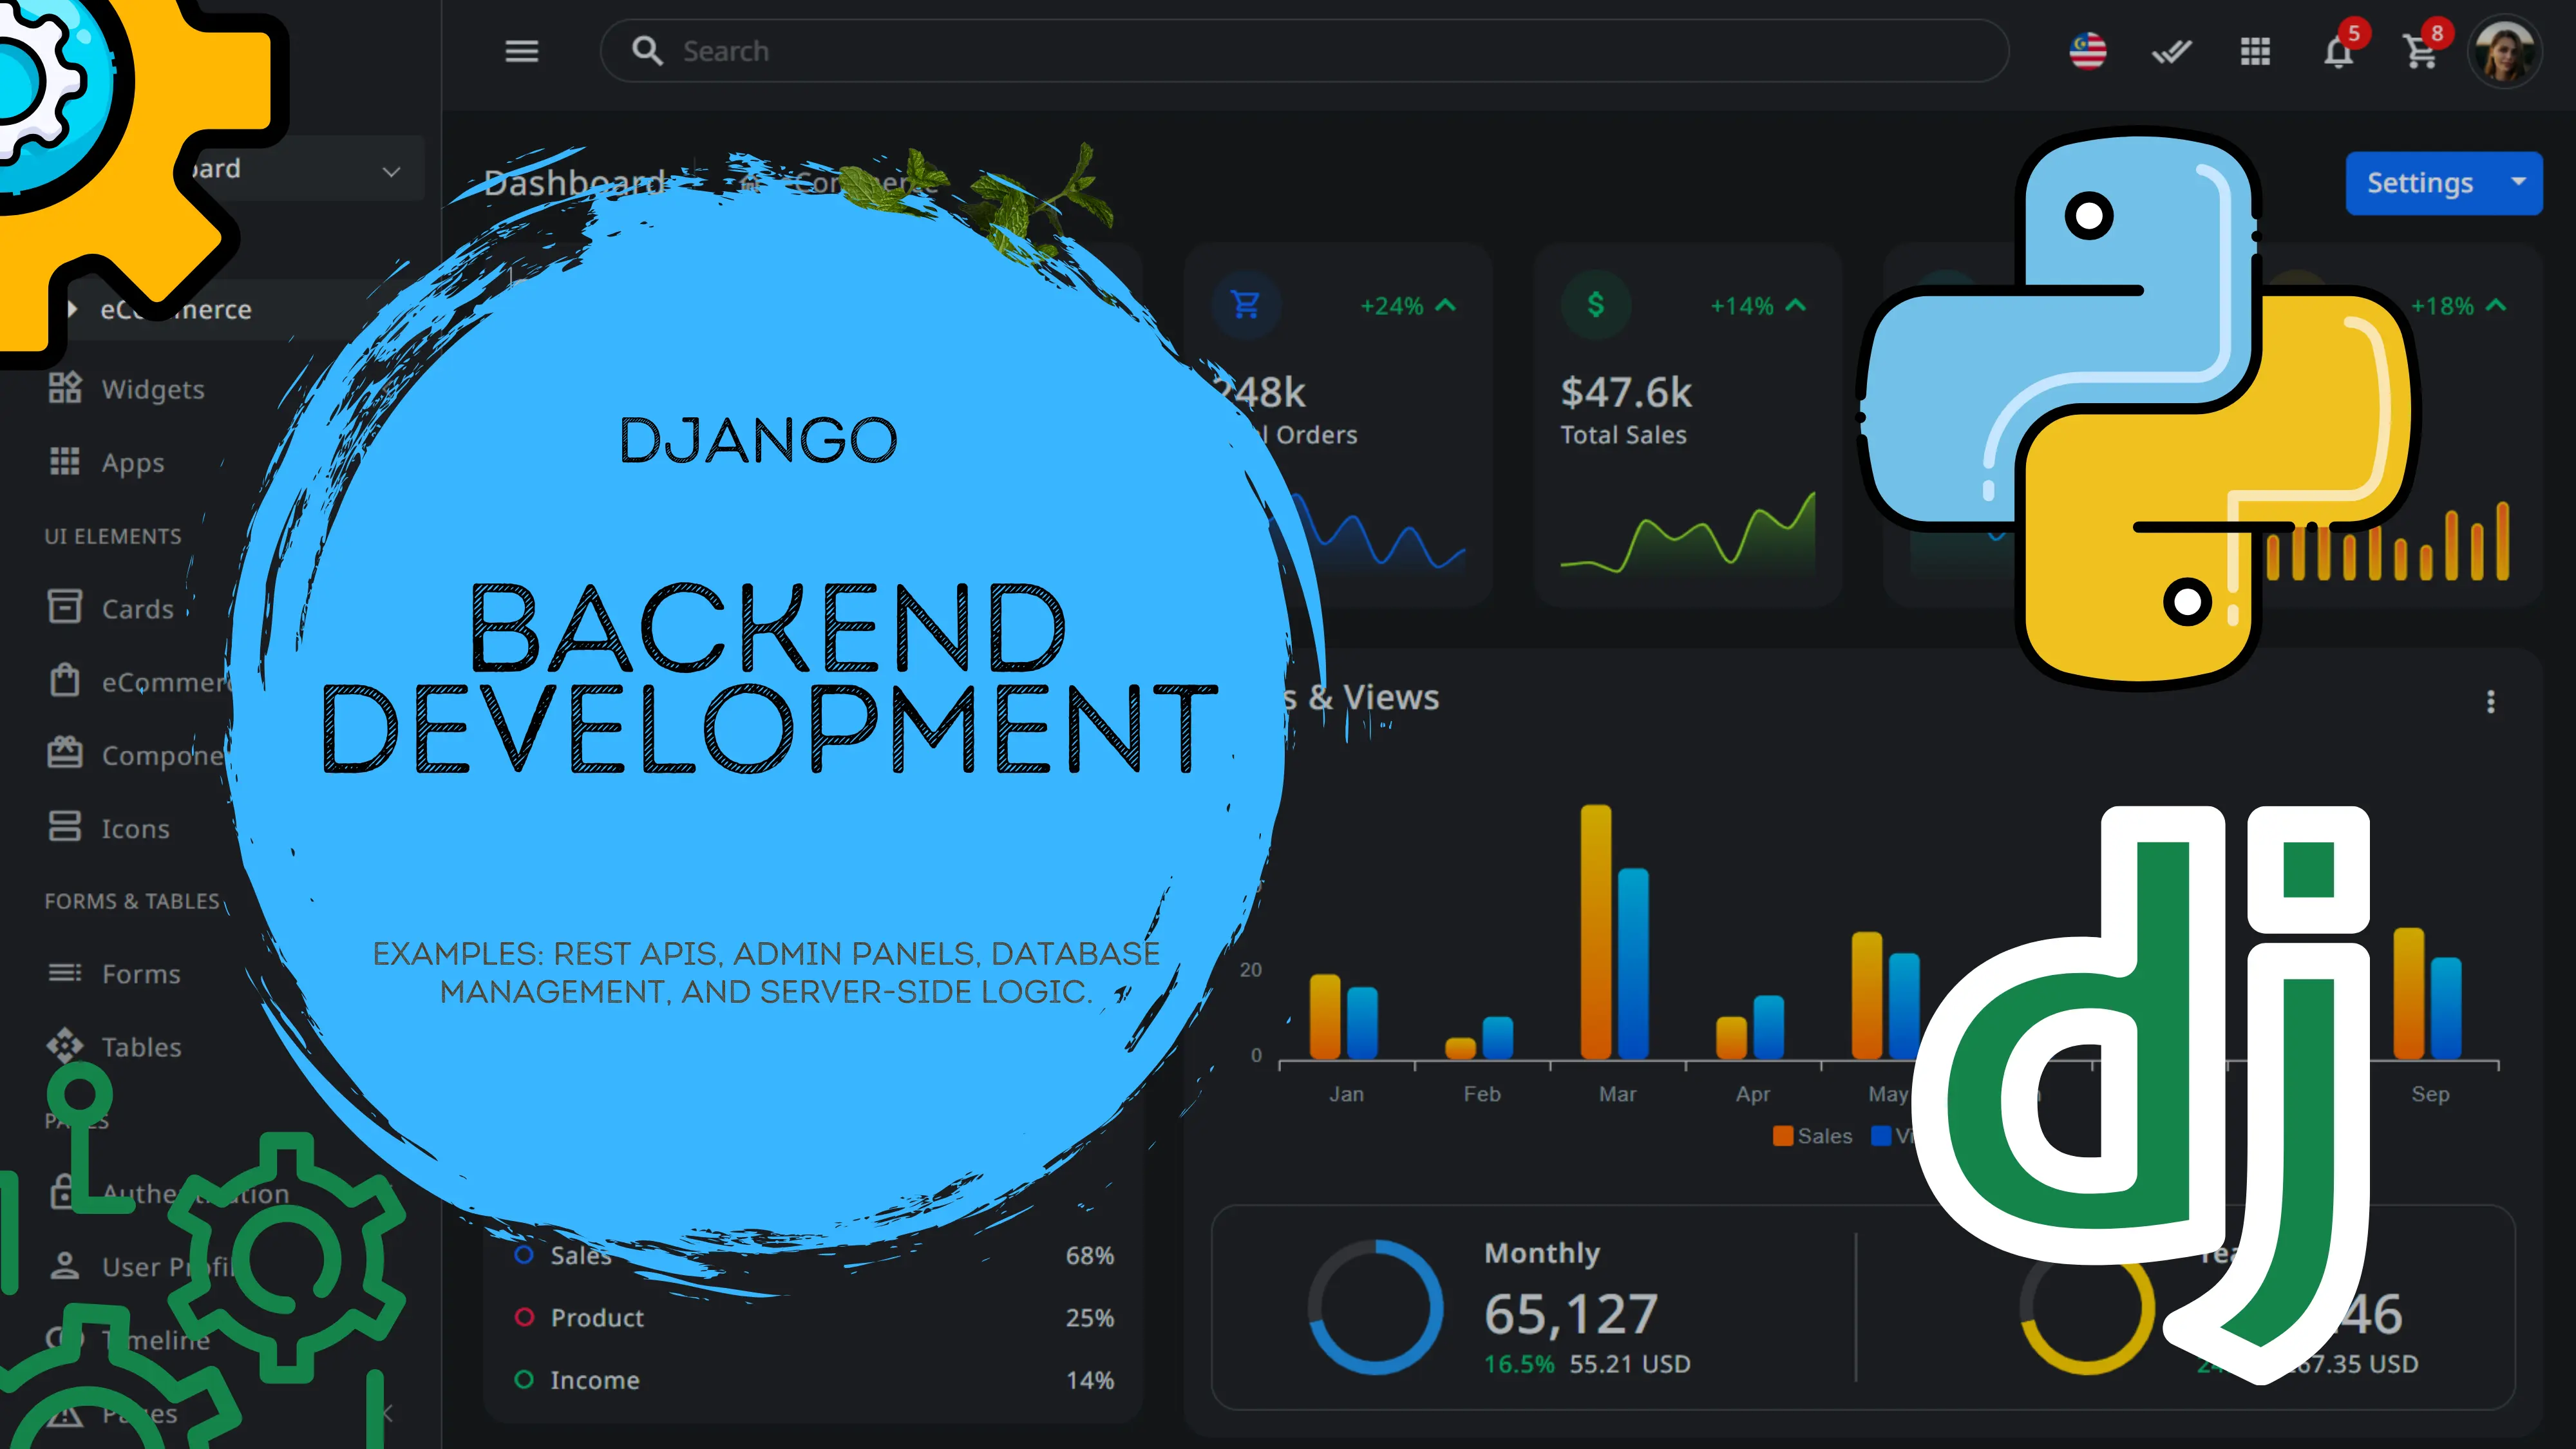This screenshot has width=2576, height=1449.
Task: Open the Settings dropdown arrow
Action: 2519,182
